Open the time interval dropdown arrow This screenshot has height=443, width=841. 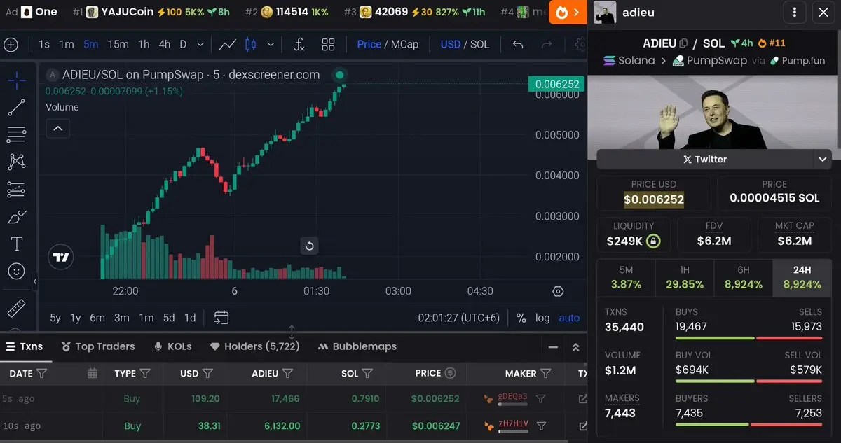200,44
